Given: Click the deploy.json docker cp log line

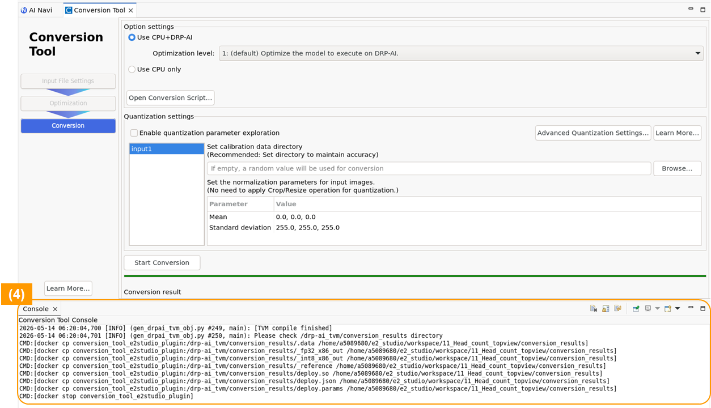Looking at the screenshot, I should tap(314, 381).
